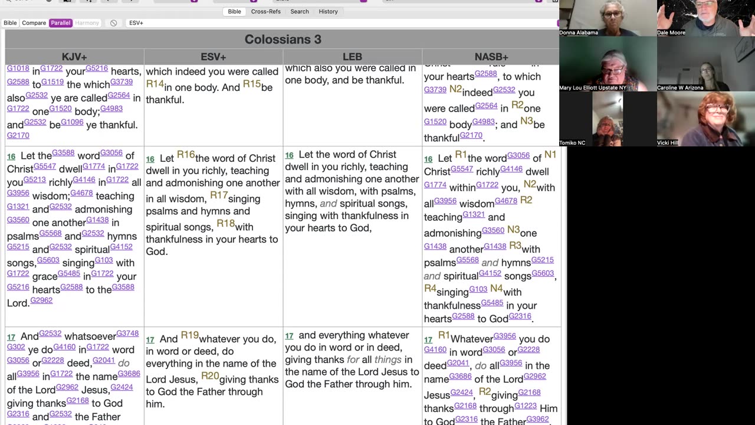The image size is (755, 425).
Task: Open the Bible tab beside Cross-Refs
Action: click(234, 11)
